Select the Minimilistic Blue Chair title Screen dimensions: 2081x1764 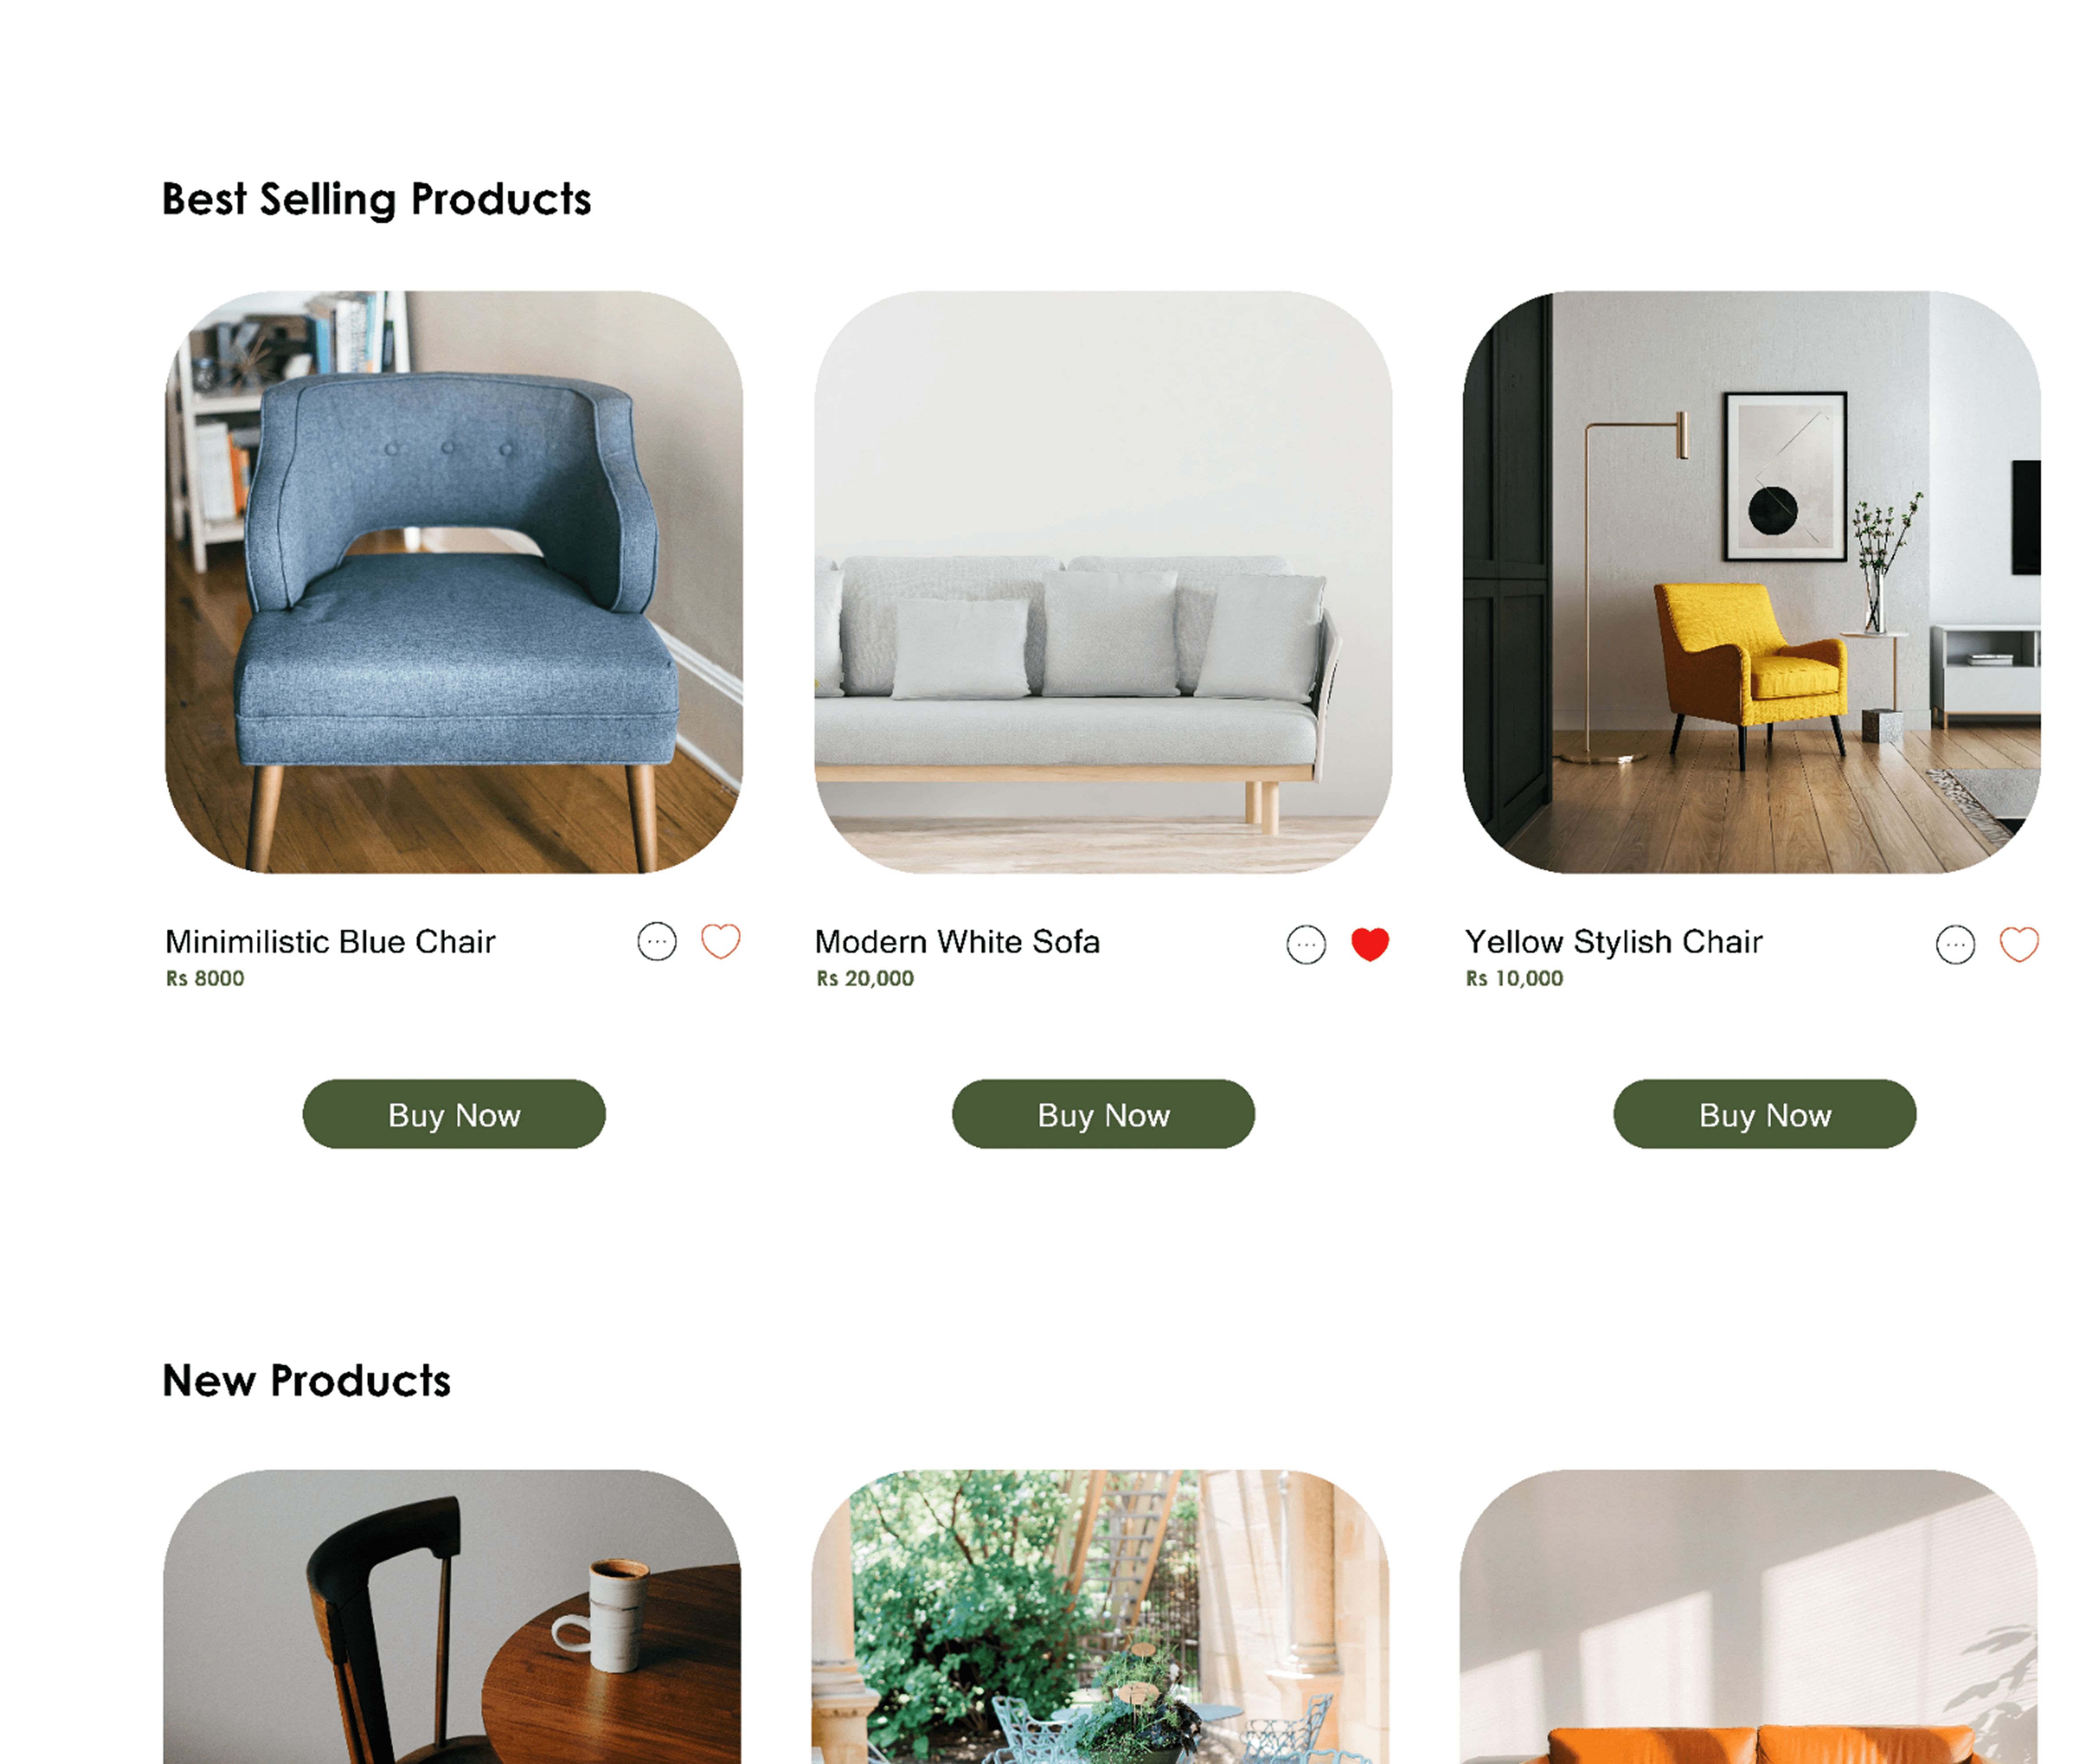[x=330, y=942]
